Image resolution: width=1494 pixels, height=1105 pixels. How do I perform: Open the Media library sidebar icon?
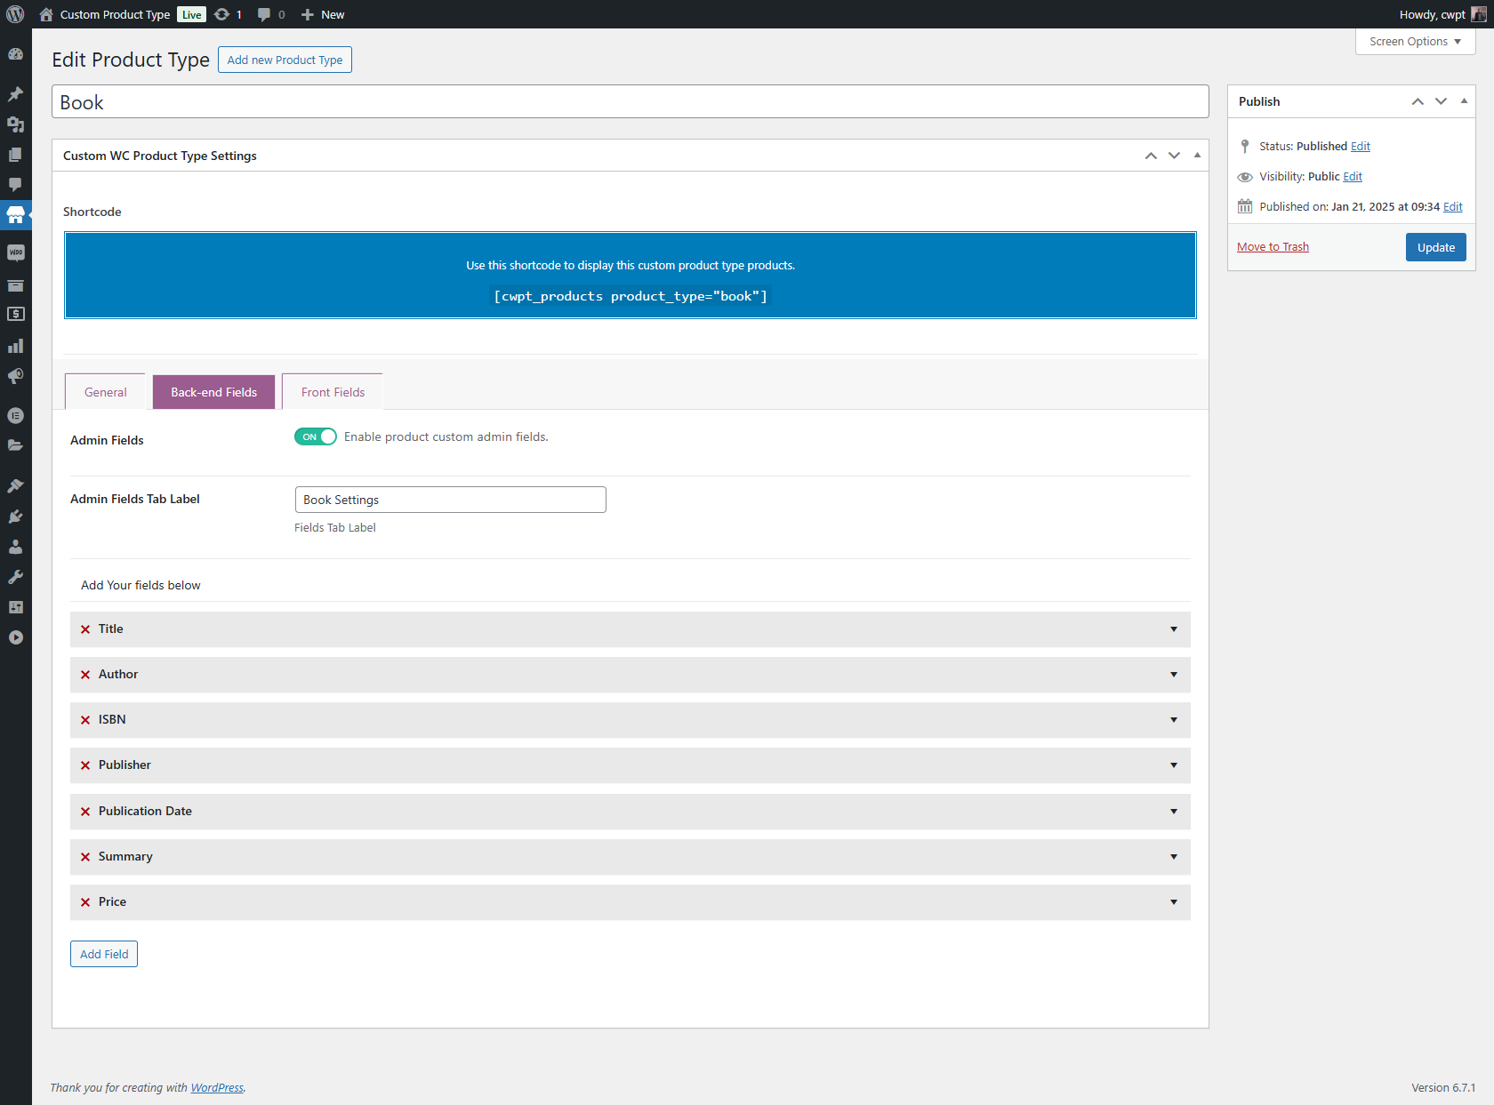[15, 124]
